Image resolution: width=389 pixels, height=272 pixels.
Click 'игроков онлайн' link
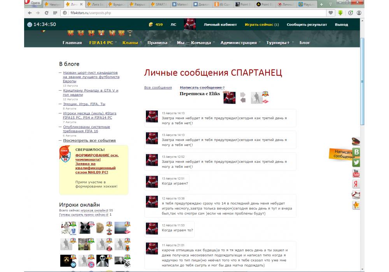(x=94, y=210)
